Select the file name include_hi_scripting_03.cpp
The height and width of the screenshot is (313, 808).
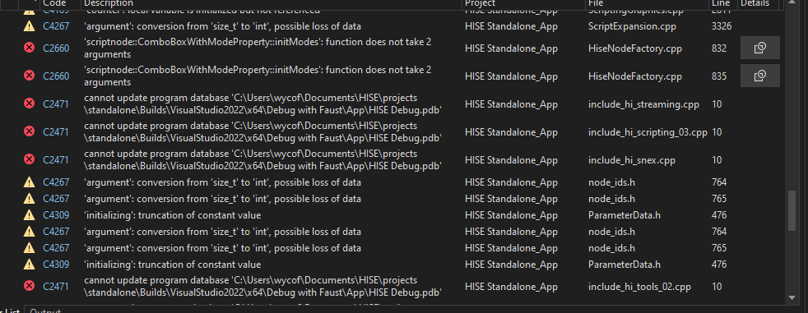tap(648, 131)
